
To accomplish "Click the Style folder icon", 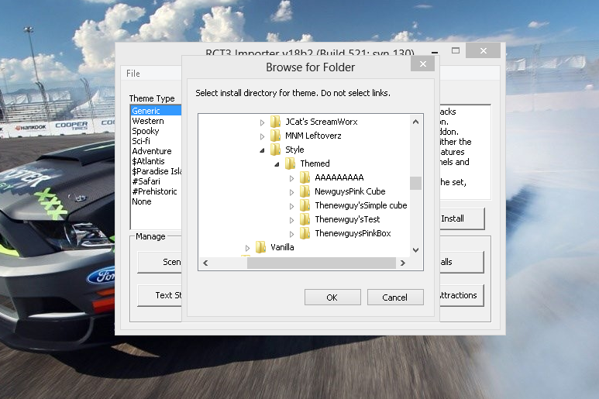I will [275, 150].
